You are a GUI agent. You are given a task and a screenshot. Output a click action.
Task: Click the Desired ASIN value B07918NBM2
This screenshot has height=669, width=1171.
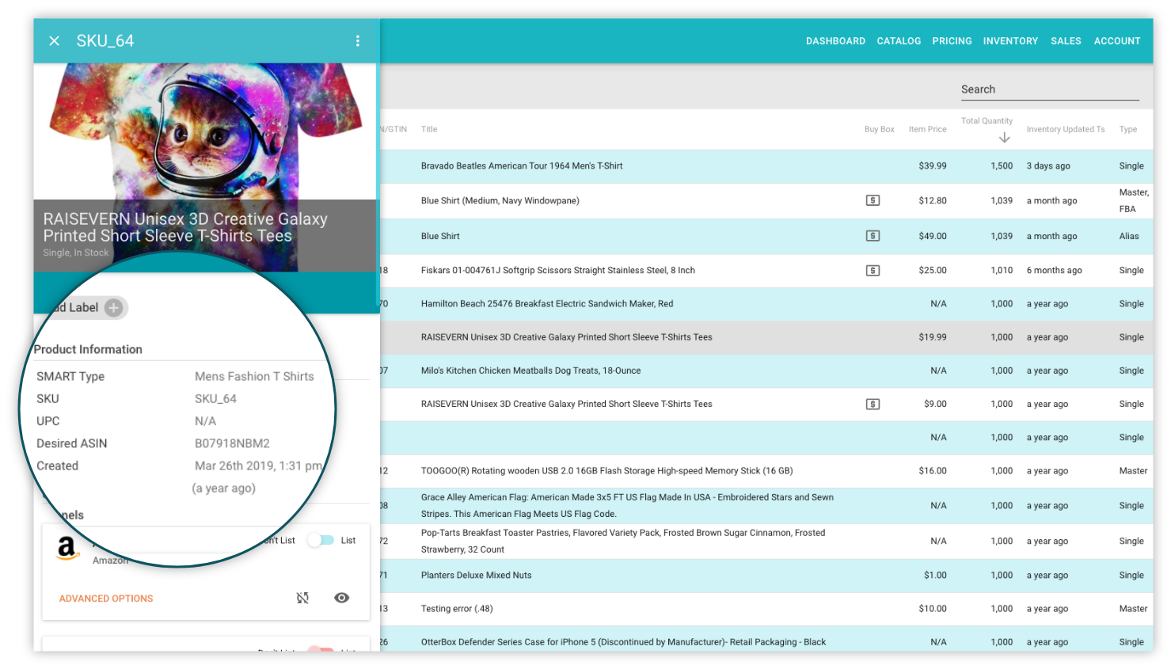[232, 443]
